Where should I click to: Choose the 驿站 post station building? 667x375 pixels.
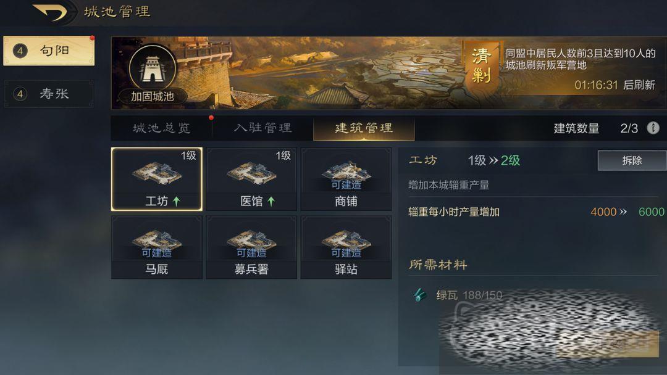click(x=346, y=247)
